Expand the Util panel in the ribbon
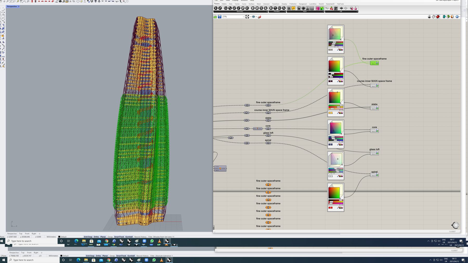The width and height of the screenshot is (468, 263). [x=357, y=11]
